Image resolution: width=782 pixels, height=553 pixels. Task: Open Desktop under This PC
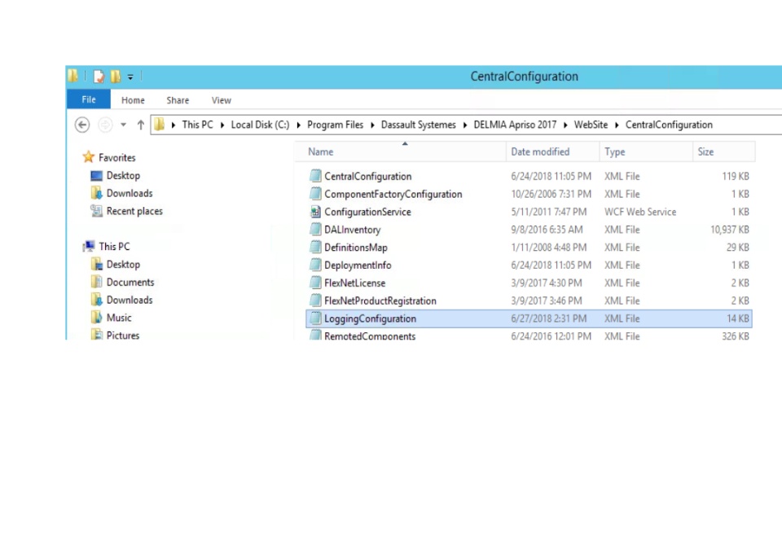pyautogui.click(x=123, y=264)
